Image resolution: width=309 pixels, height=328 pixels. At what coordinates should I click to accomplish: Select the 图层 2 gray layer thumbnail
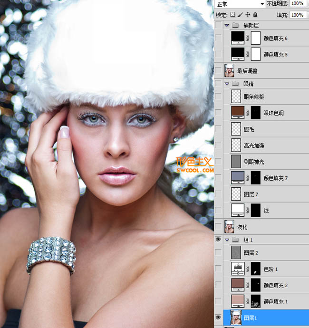click(x=236, y=252)
